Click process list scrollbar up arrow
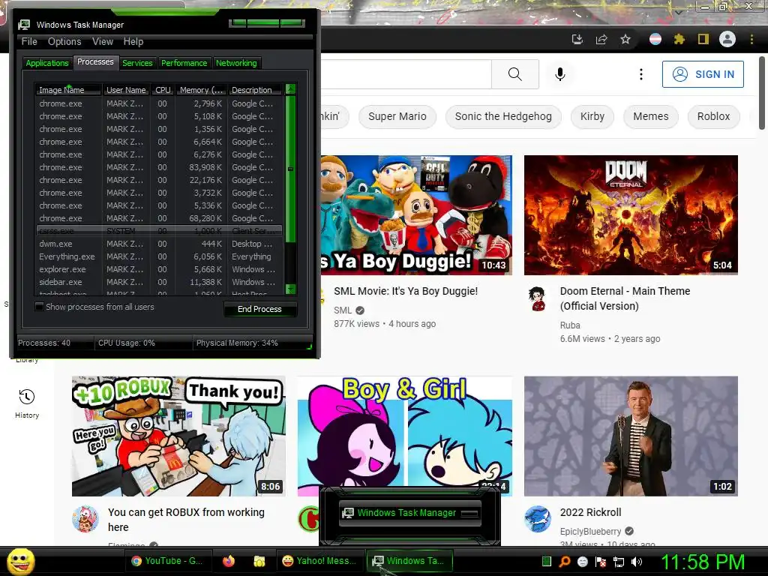Image resolution: width=768 pixels, height=576 pixels. tap(290, 88)
